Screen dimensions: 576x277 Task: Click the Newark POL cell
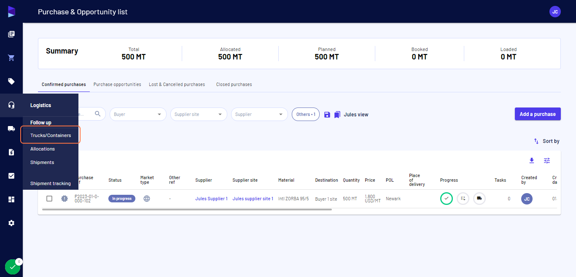pyautogui.click(x=393, y=199)
